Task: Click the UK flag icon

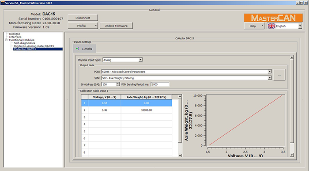Action: pyautogui.click(x=271, y=26)
